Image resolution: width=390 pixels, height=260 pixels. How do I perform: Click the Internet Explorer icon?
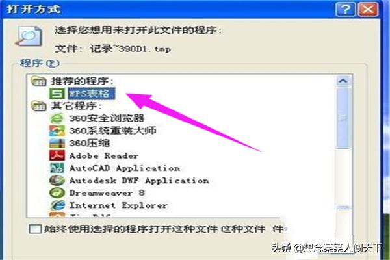coord(58,205)
